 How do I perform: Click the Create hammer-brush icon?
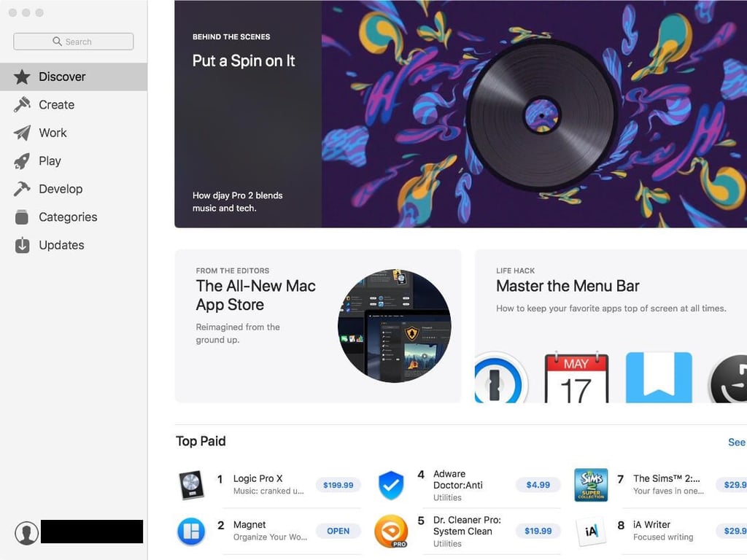[22, 105]
